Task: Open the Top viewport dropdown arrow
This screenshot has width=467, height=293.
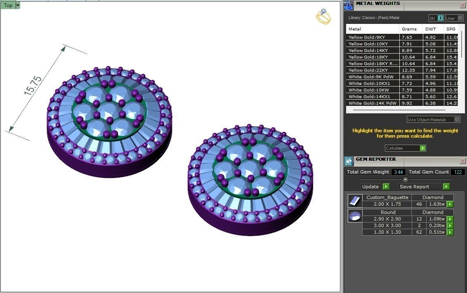Action: click(18, 5)
